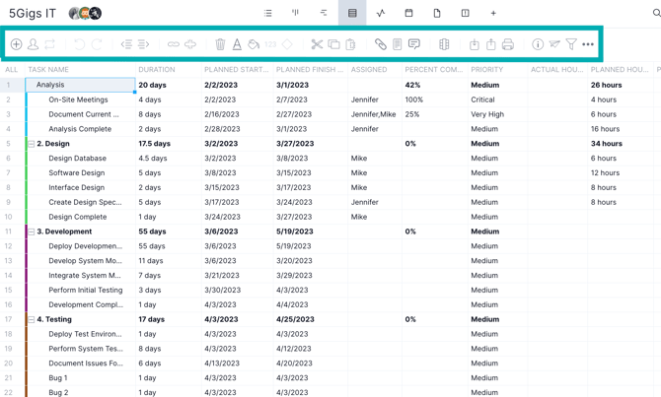Viewport: 661px width, 397px height.
Task: Click the delete trash can icon
Action: [220, 44]
